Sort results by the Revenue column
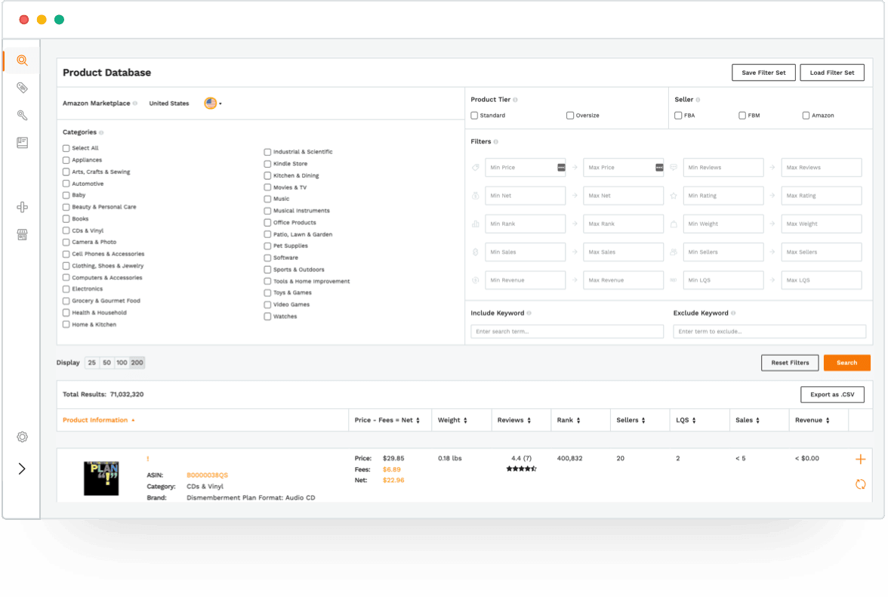 coord(812,420)
